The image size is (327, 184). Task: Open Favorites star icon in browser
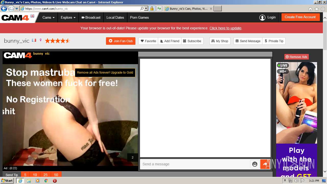pyautogui.click(x=317, y=9)
